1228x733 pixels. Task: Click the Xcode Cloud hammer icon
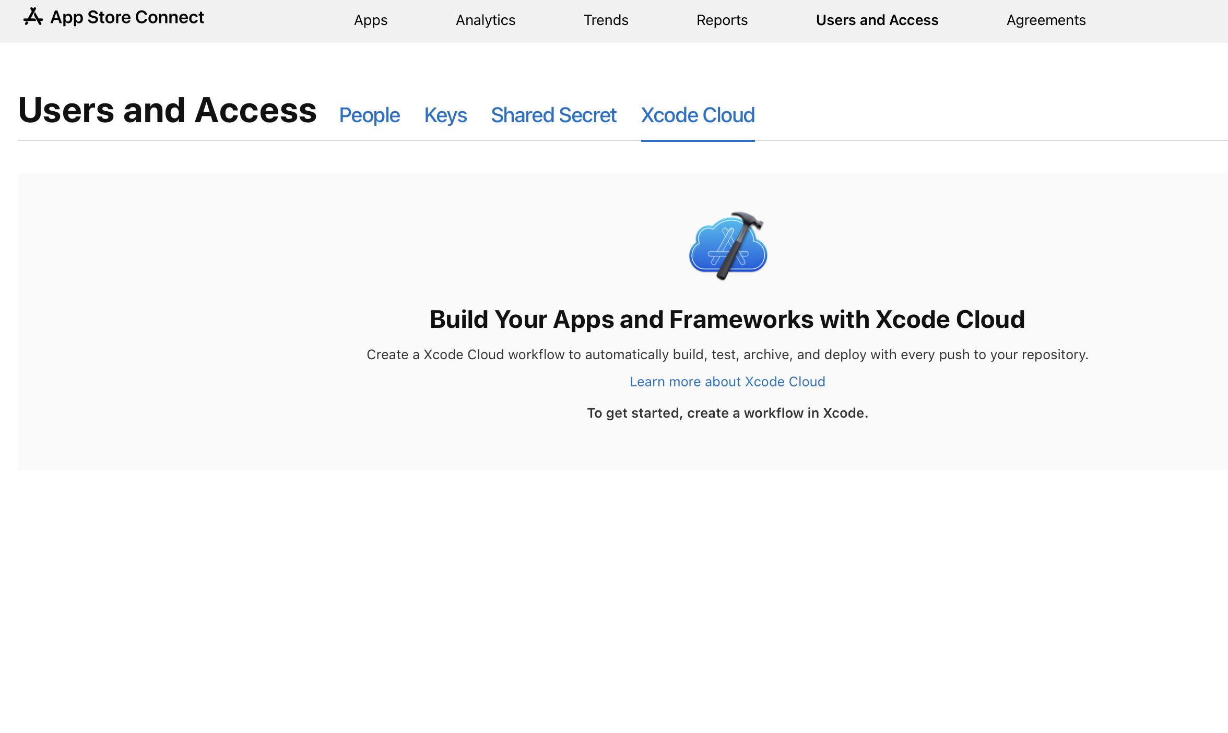coord(728,245)
